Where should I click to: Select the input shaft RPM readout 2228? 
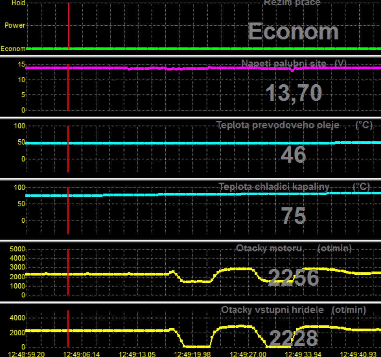tap(293, 338)
